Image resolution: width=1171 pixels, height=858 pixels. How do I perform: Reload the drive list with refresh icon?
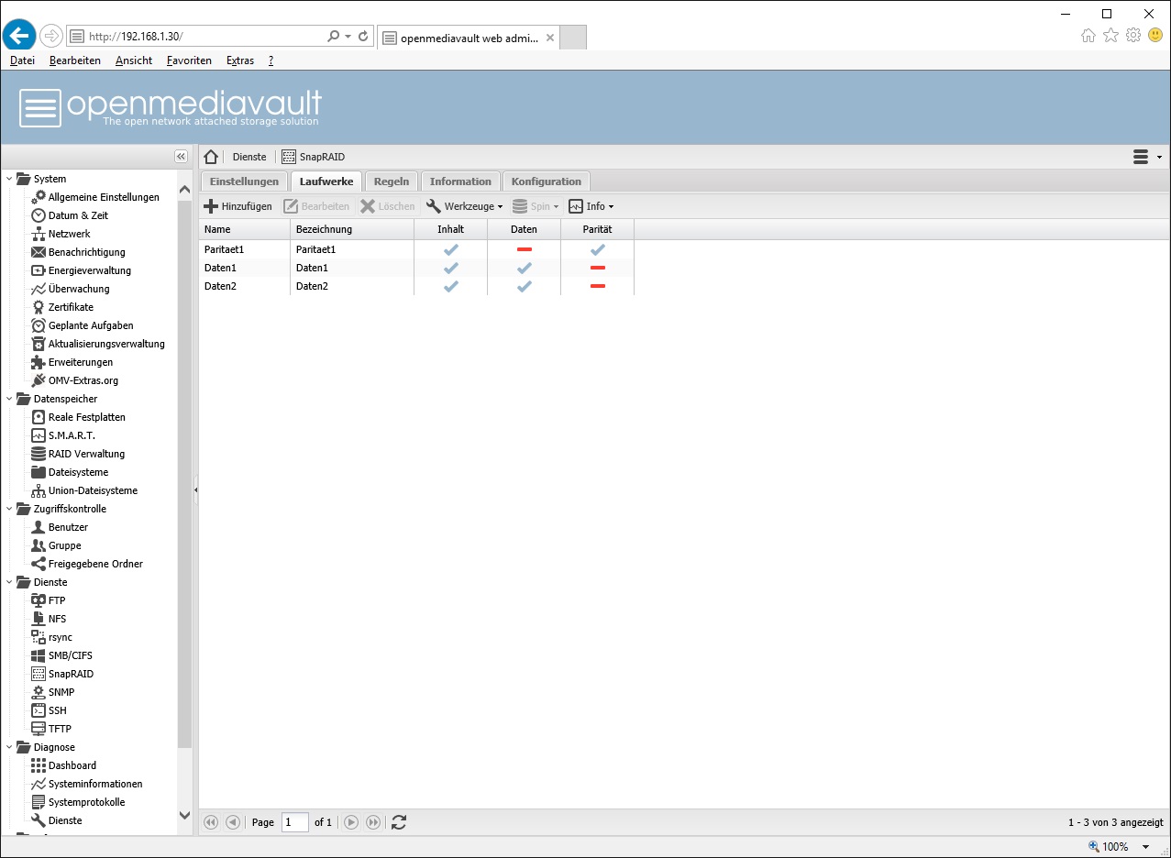point(399,822)
